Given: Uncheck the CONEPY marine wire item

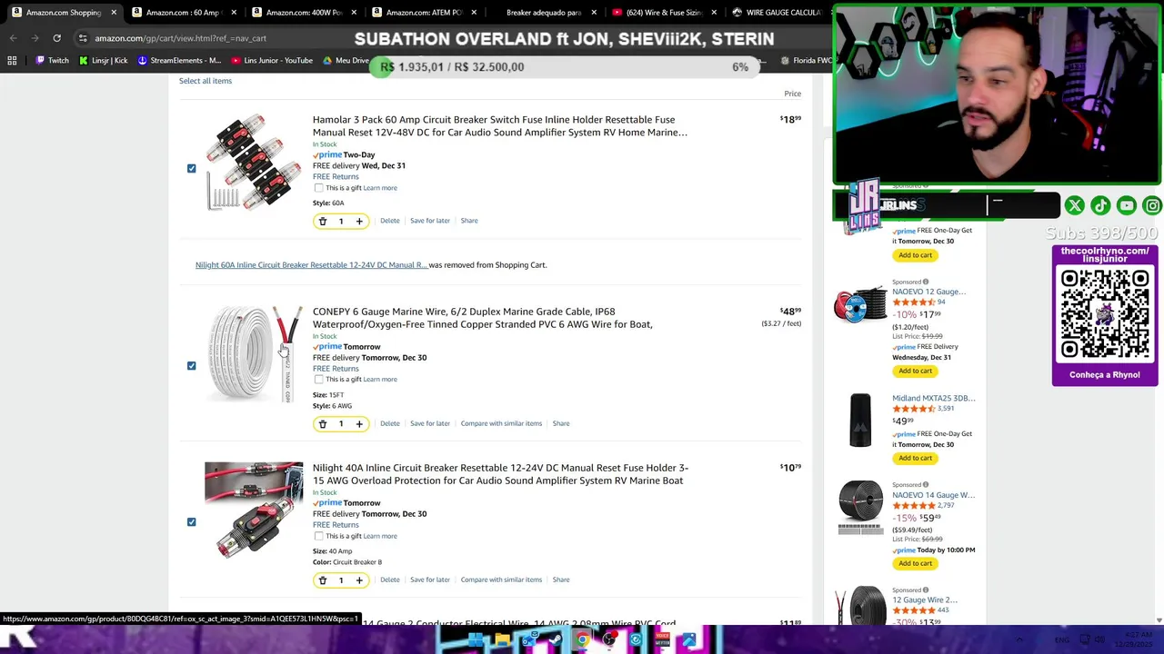Looking at the screenshot, I should point(191,366).
